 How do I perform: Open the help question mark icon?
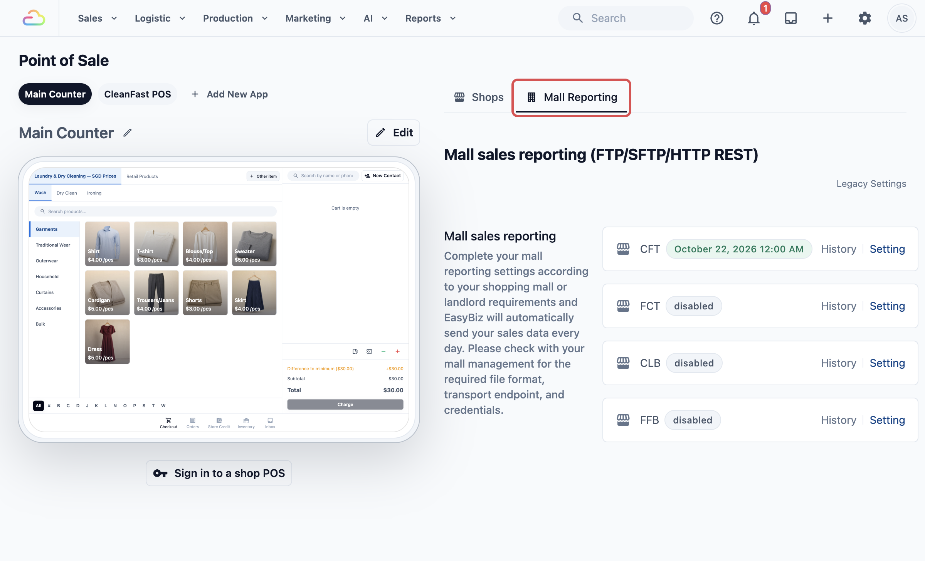pyautogui.click(x=716, y=18)
